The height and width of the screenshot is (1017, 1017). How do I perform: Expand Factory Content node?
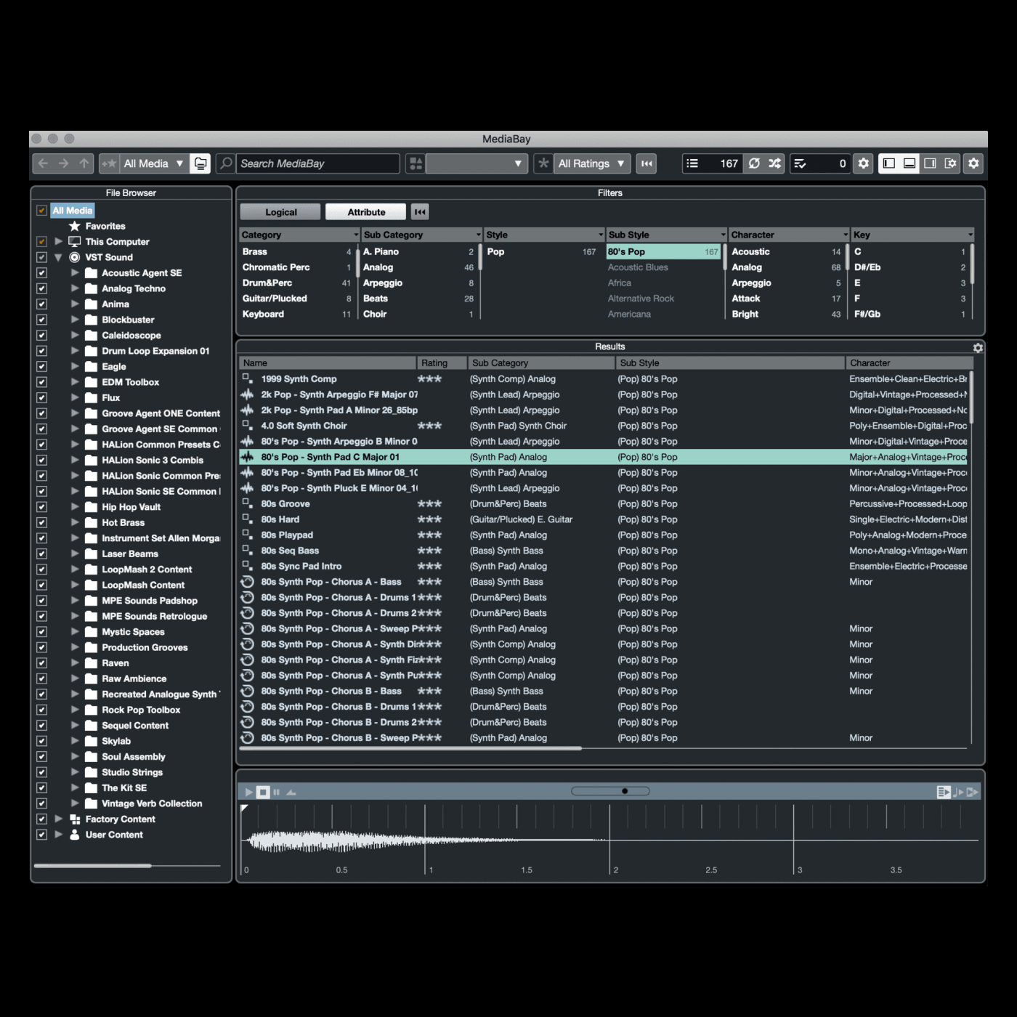pos(58,819)
